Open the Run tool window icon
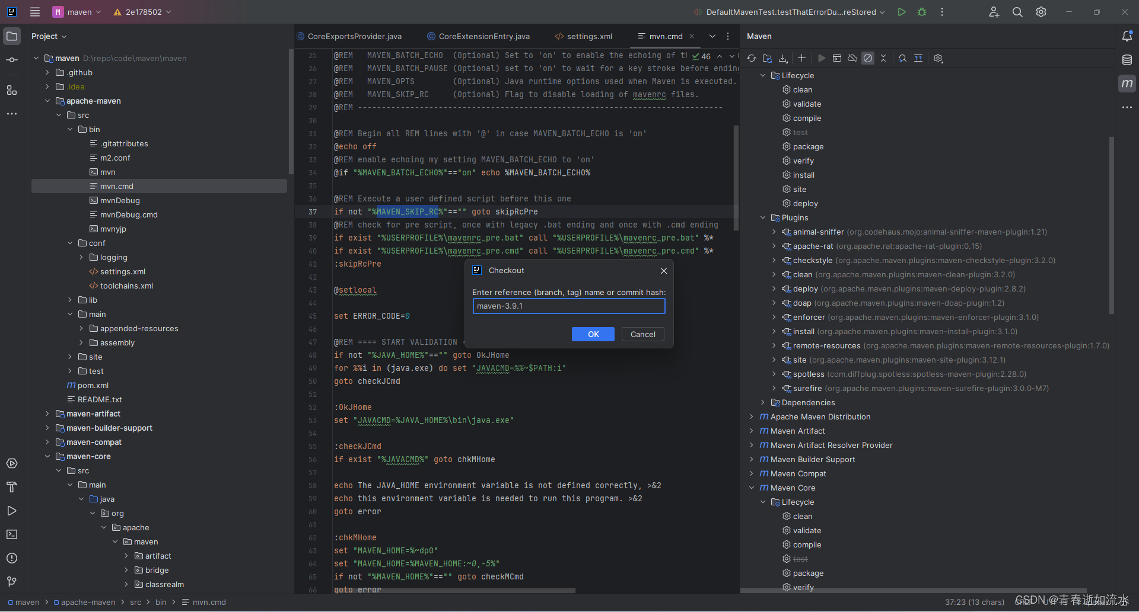 [12, 511]
